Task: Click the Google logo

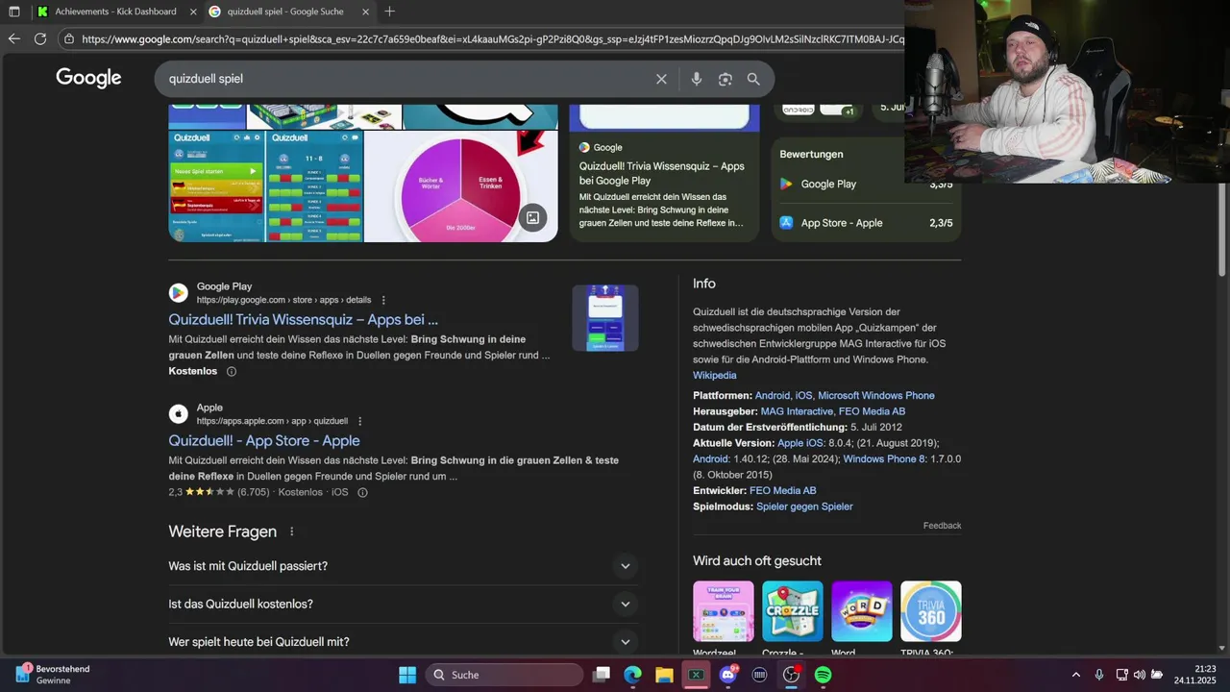Action: click(x=88, y=78)
